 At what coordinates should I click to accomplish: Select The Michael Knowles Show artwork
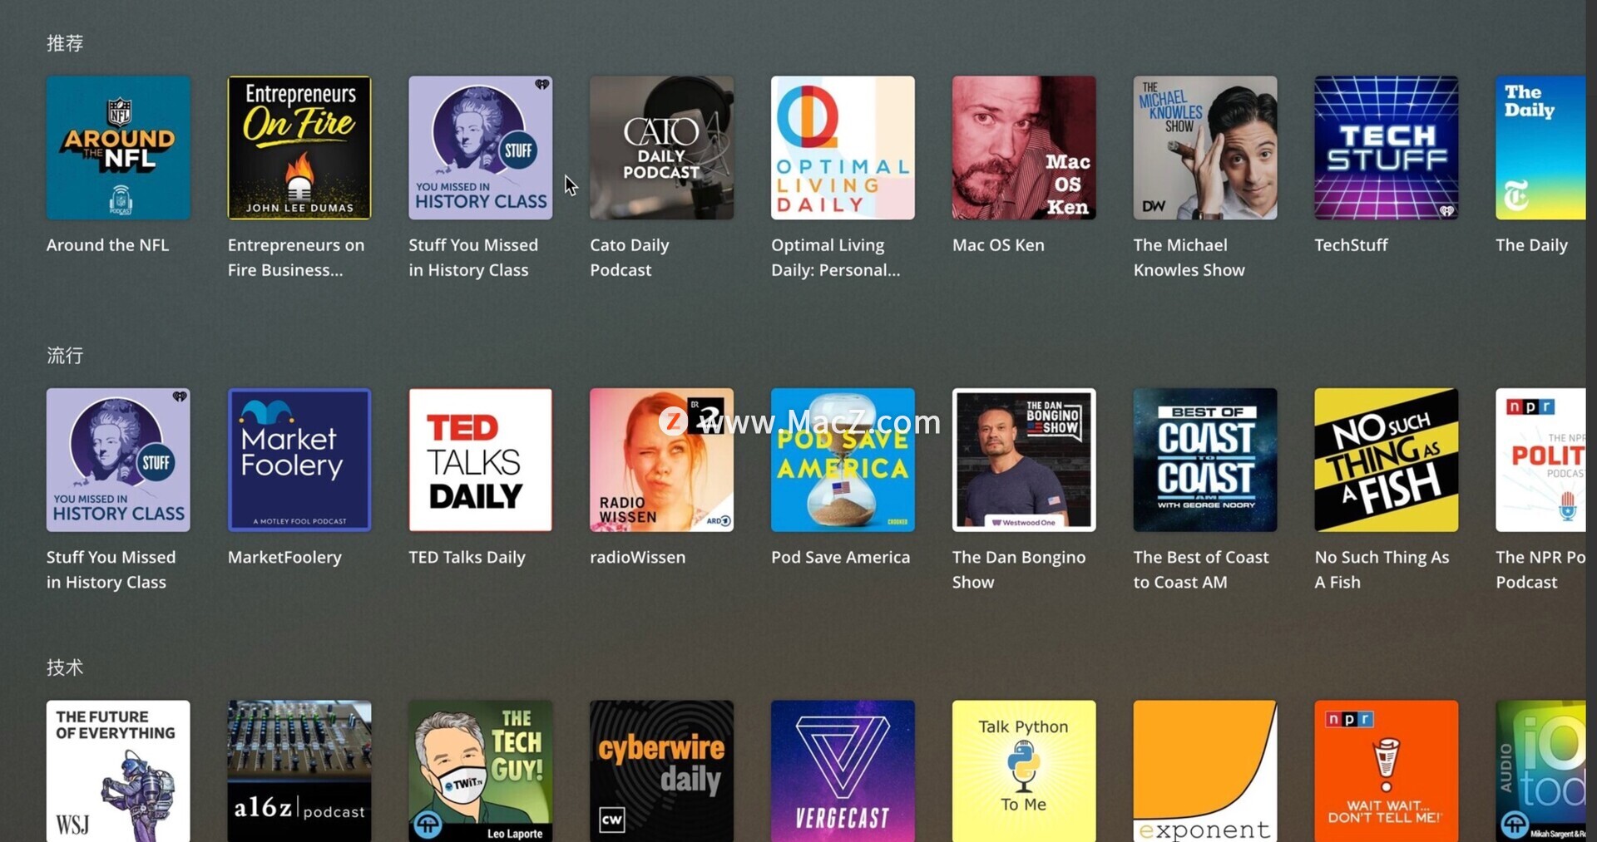click(1204, 148)
